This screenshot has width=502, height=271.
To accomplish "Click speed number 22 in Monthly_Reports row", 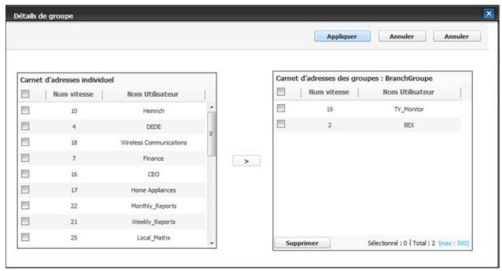I will (74, 206).
